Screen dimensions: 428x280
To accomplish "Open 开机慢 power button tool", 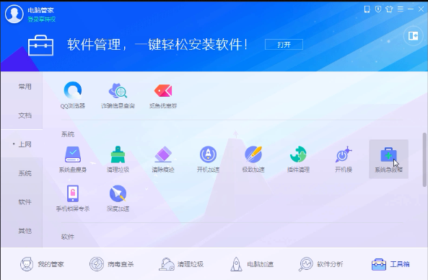I will coord(344,159).
